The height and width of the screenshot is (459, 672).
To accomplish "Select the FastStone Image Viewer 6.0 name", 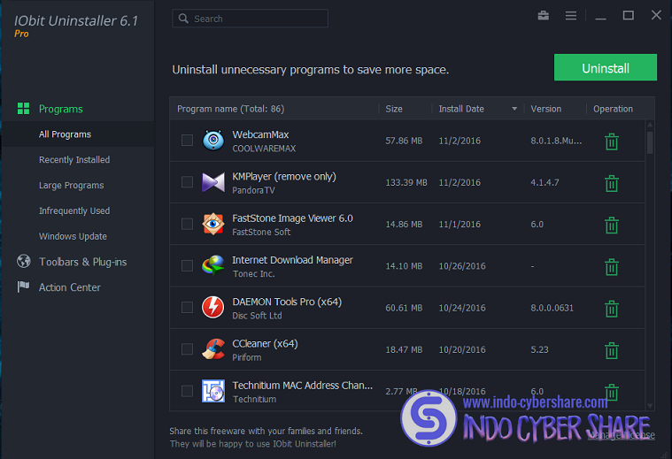I will click(292, 218).
